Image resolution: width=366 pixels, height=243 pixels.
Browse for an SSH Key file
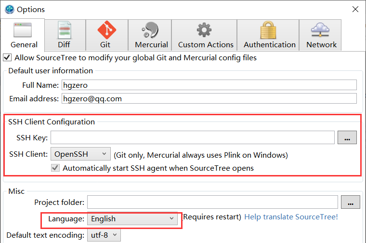click(x=347, y=137)
